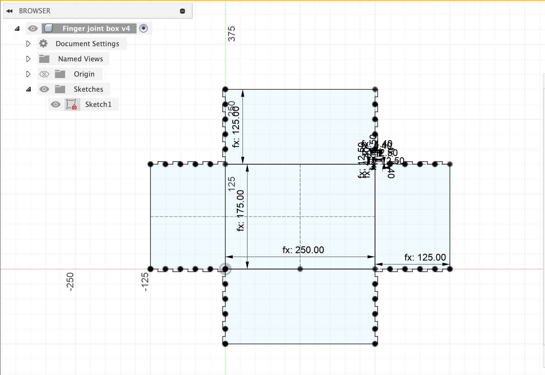545x375 pixels.
Task: Show the hidden Origin folder
Action: 44,74
